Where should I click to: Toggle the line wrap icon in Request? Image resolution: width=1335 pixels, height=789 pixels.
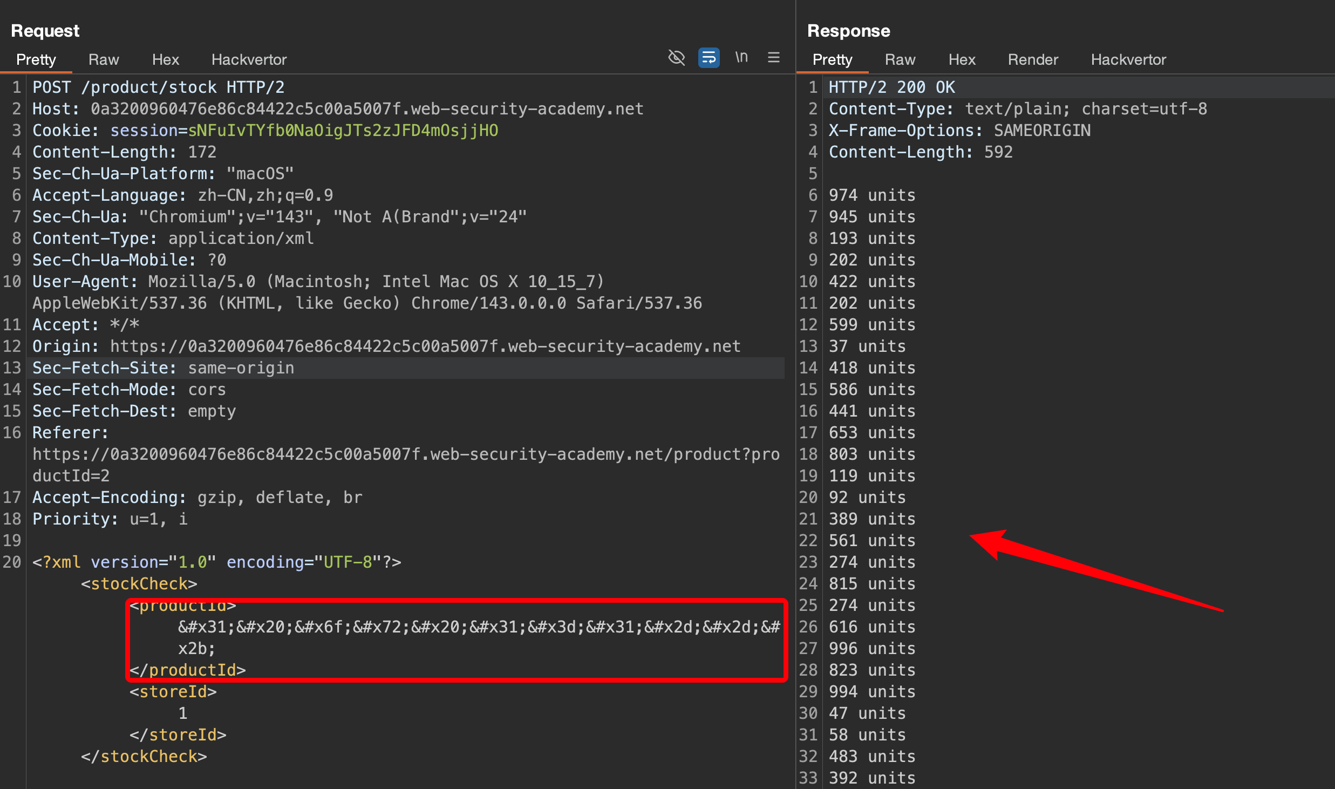(x=709, y=58)
